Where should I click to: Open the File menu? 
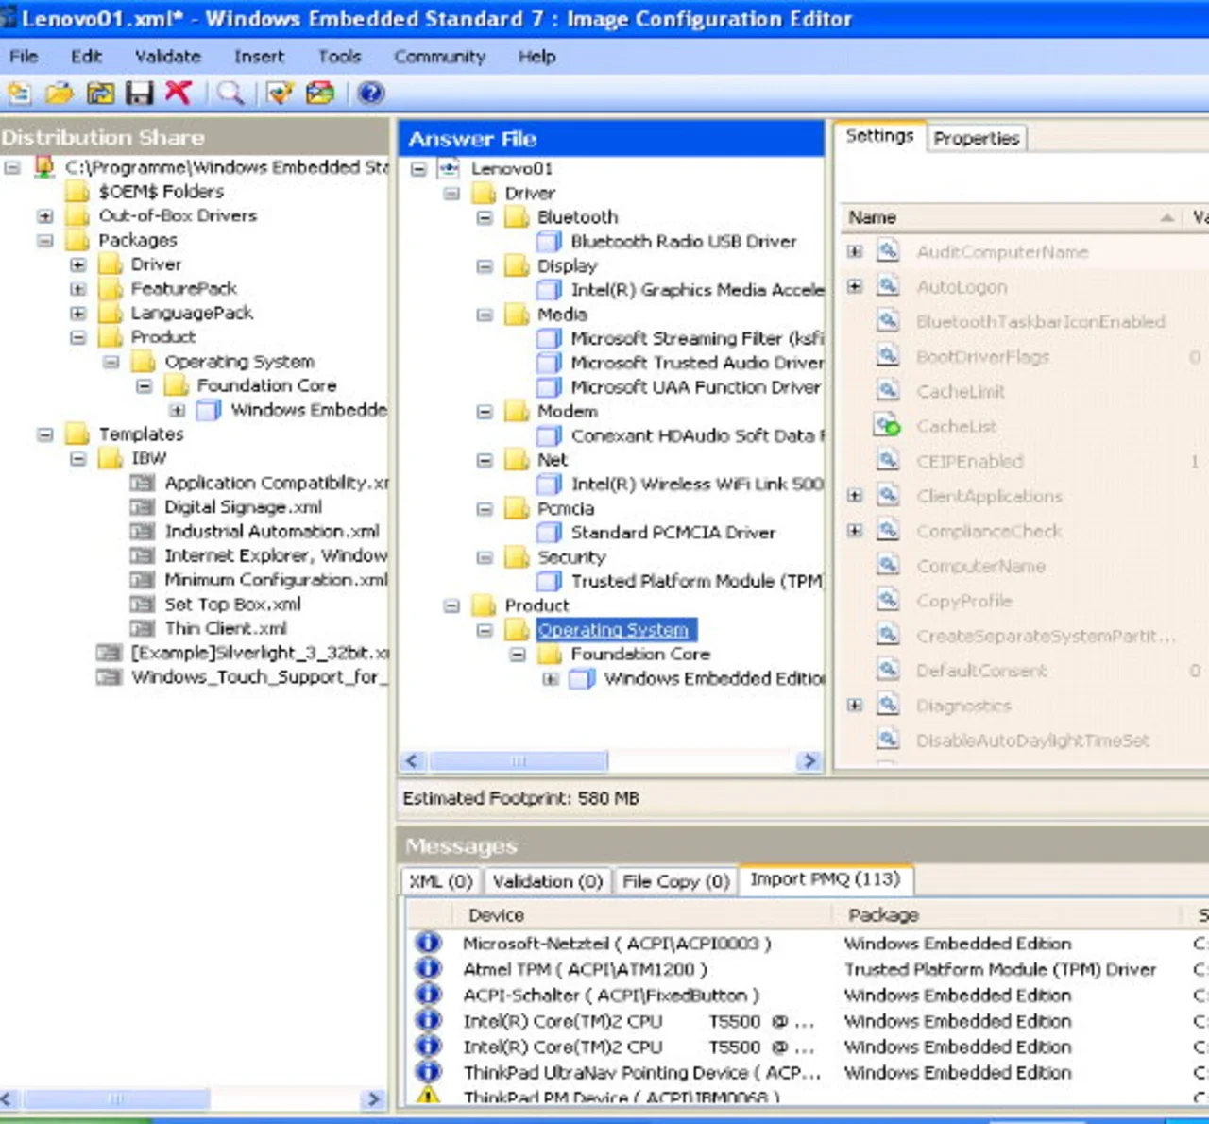24,57
